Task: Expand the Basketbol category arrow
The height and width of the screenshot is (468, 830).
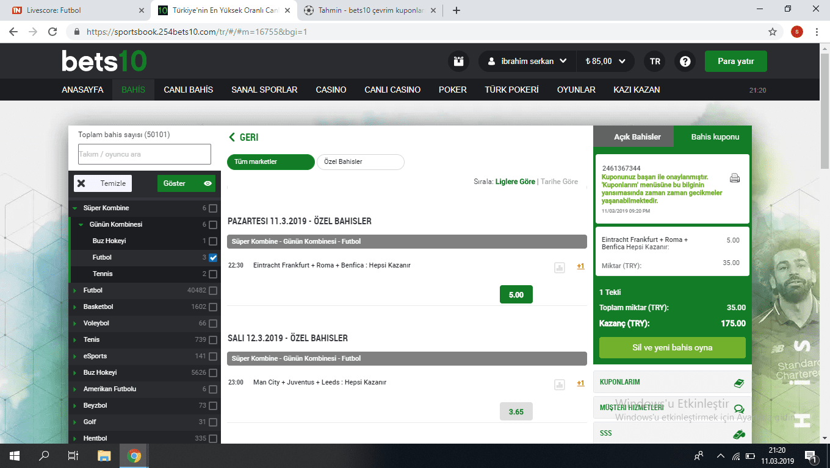Action: (74, 307)
